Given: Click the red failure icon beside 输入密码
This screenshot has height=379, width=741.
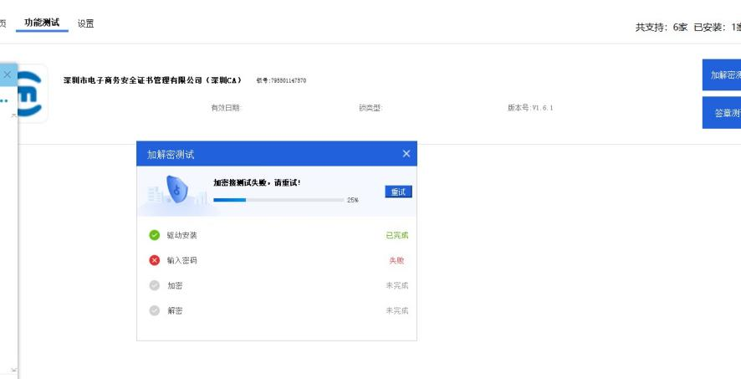Looking at the screenshot, I should (154, 260).
